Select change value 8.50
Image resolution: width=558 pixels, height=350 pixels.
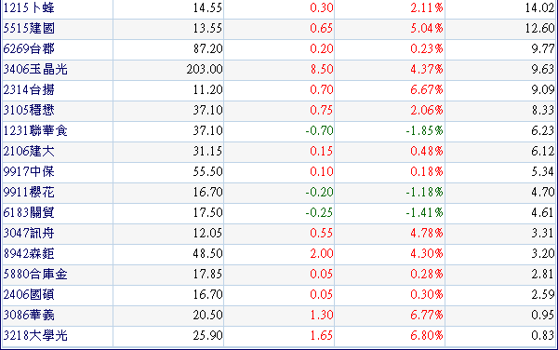tap(322, 69)
